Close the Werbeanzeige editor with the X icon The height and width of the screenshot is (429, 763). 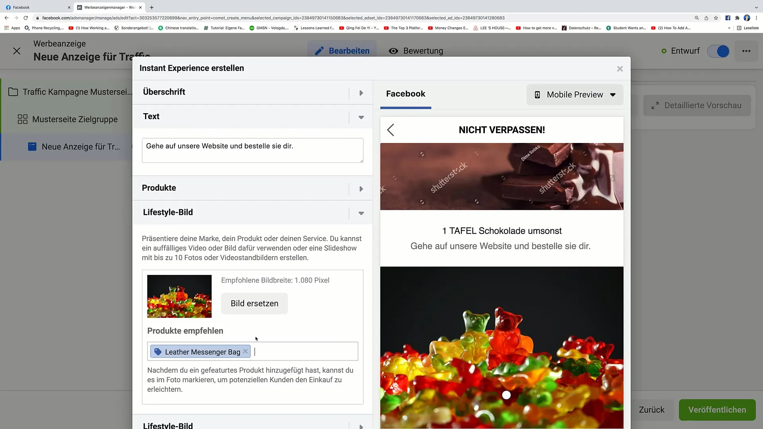tap(17, 51)
